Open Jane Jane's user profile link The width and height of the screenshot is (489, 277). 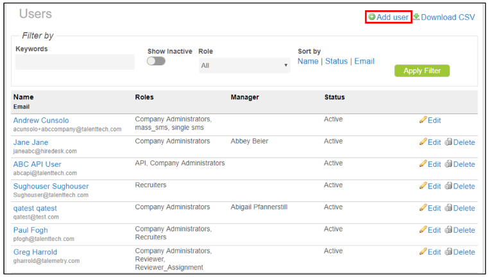tap(31, 142)
